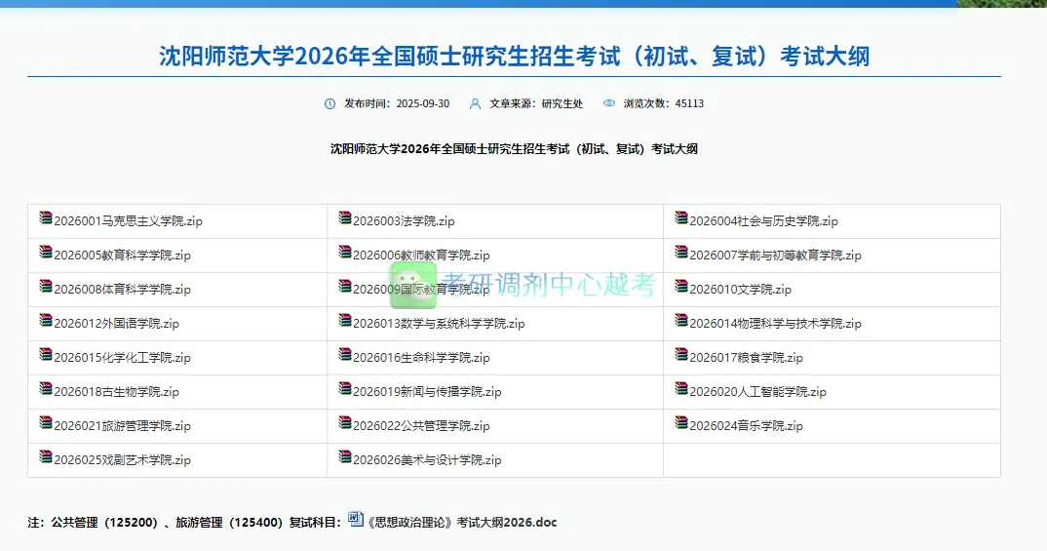Click zip icon beside 2026007学前与初等教育学院
Image resolution: width=1047 pixels, height=551 pixels.
coord(681,252)
